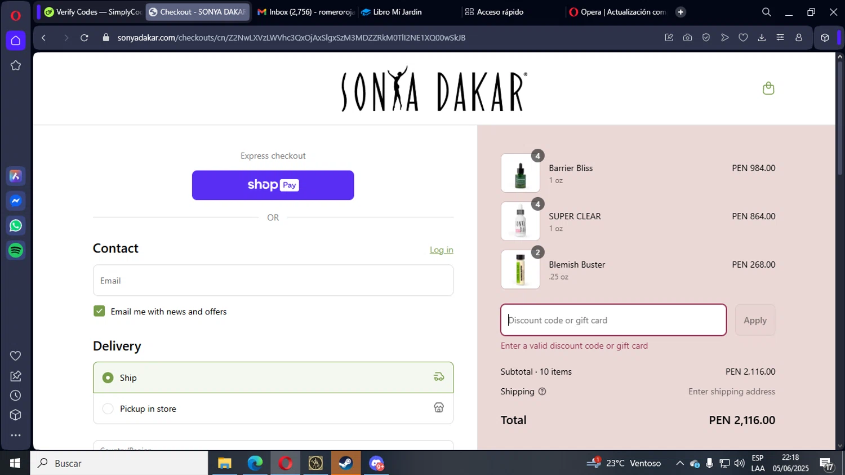Screen dimensions: 845x475
Task: Add page to bookmarks heart in address bar
Action: [743, 38]
